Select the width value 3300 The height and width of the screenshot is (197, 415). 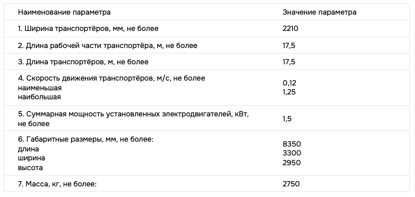(x=292, y=153)
